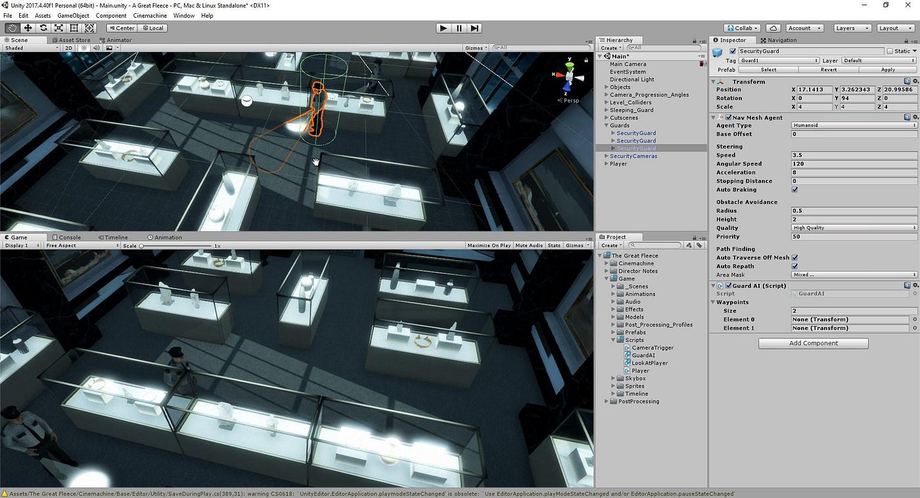Toggle Local handle rotation button

tap(152, 28)
